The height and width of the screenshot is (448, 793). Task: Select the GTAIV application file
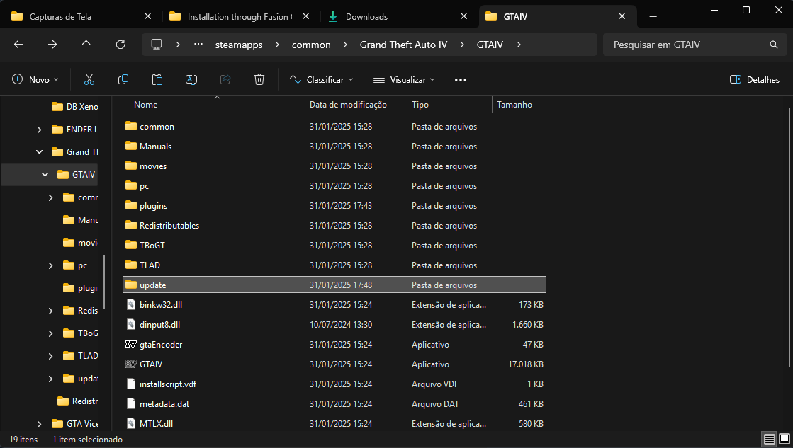click(151, 364)
